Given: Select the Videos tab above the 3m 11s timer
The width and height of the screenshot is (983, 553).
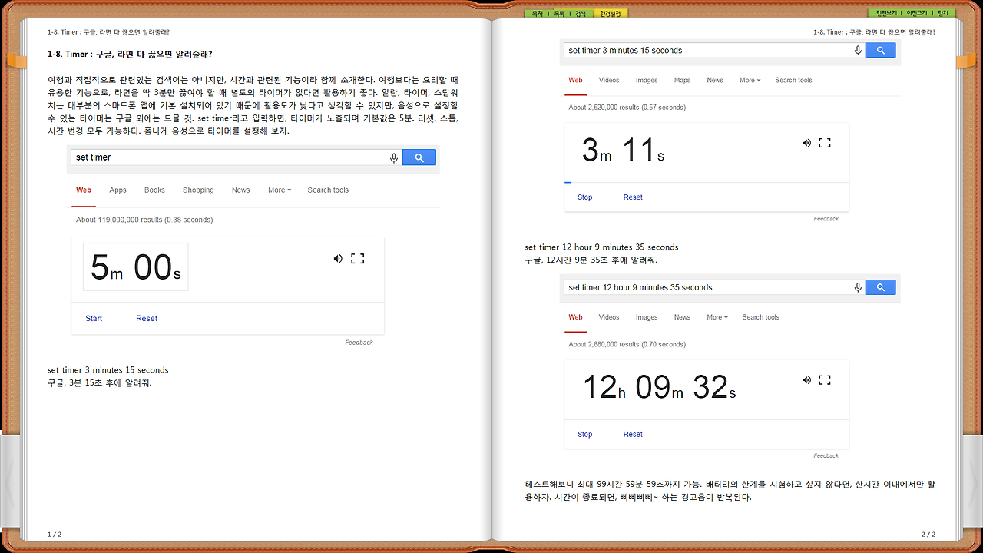Looking at the screenshot, I should pos(609,80).
